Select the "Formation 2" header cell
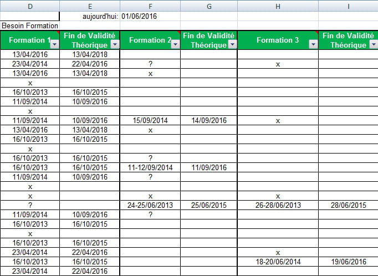The width and height of the screenshot is (378, 276). pyautogui.click(x=150, y=40)
